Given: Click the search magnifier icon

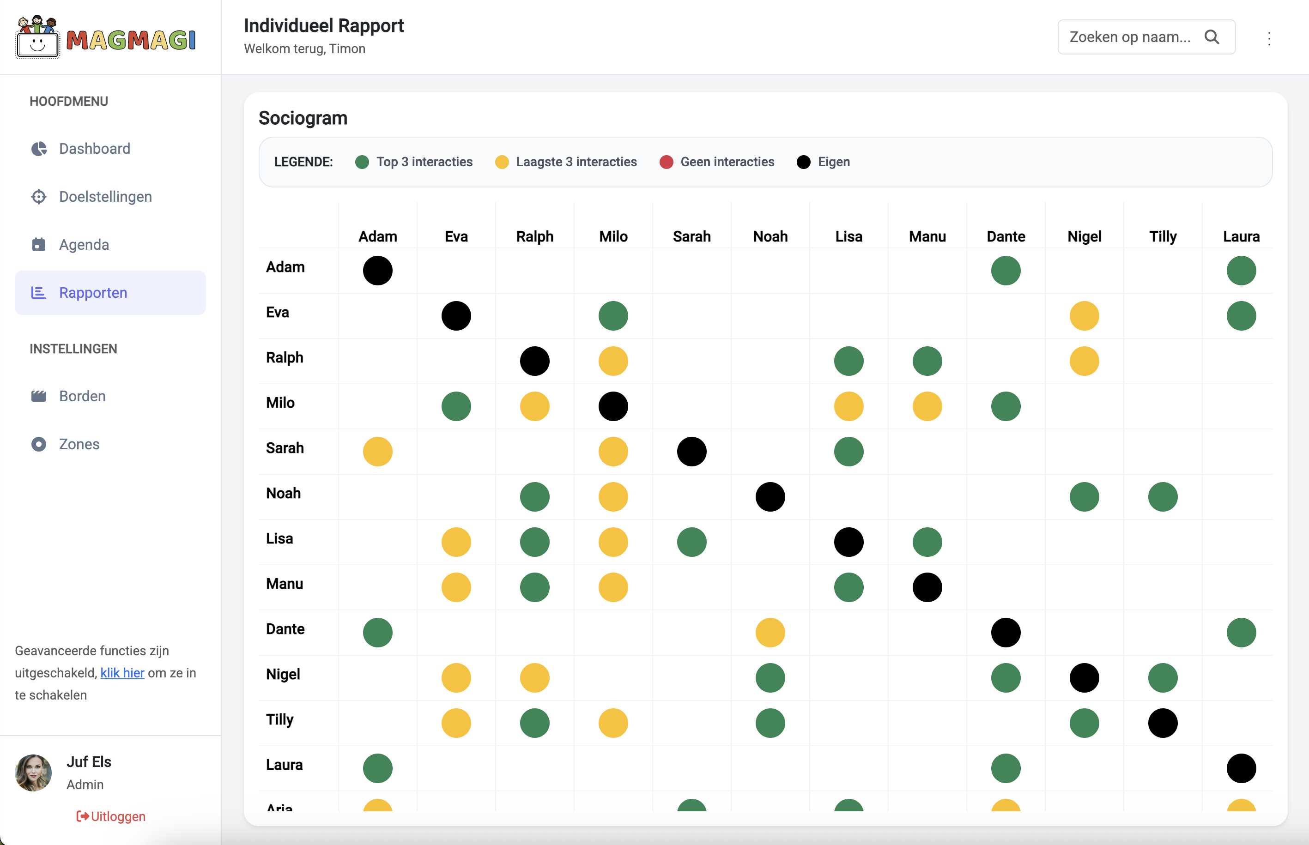Looking at the screenshot, I should tap(1212, 37).
